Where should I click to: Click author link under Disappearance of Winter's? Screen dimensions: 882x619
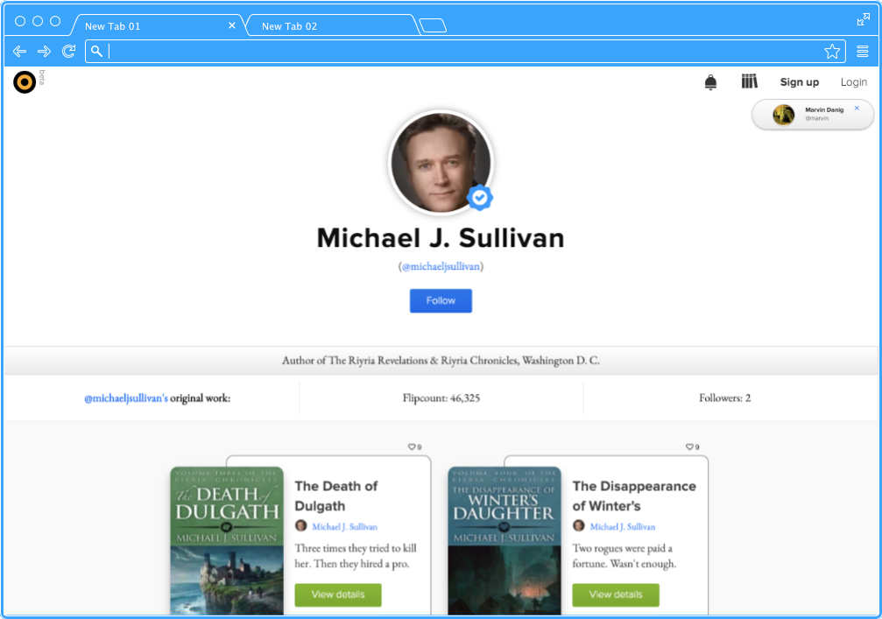(x=622, y=527)
